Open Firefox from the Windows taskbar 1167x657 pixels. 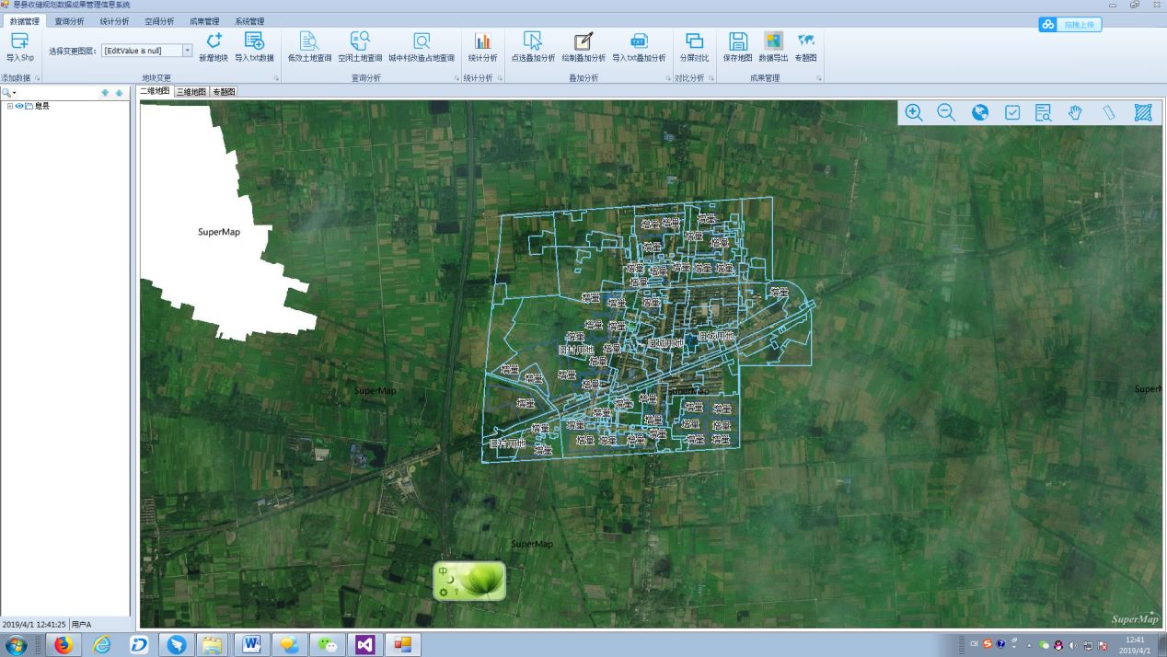tap(63, 644)
